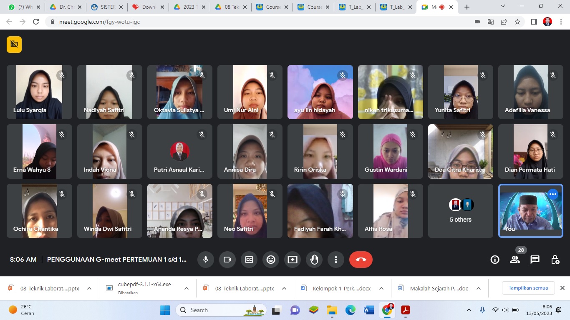Open the chat messages panel
The image size is (570, 320).
point(535,260)
